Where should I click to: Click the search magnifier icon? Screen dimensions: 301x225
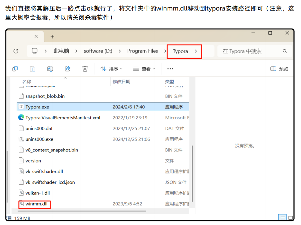285,51
